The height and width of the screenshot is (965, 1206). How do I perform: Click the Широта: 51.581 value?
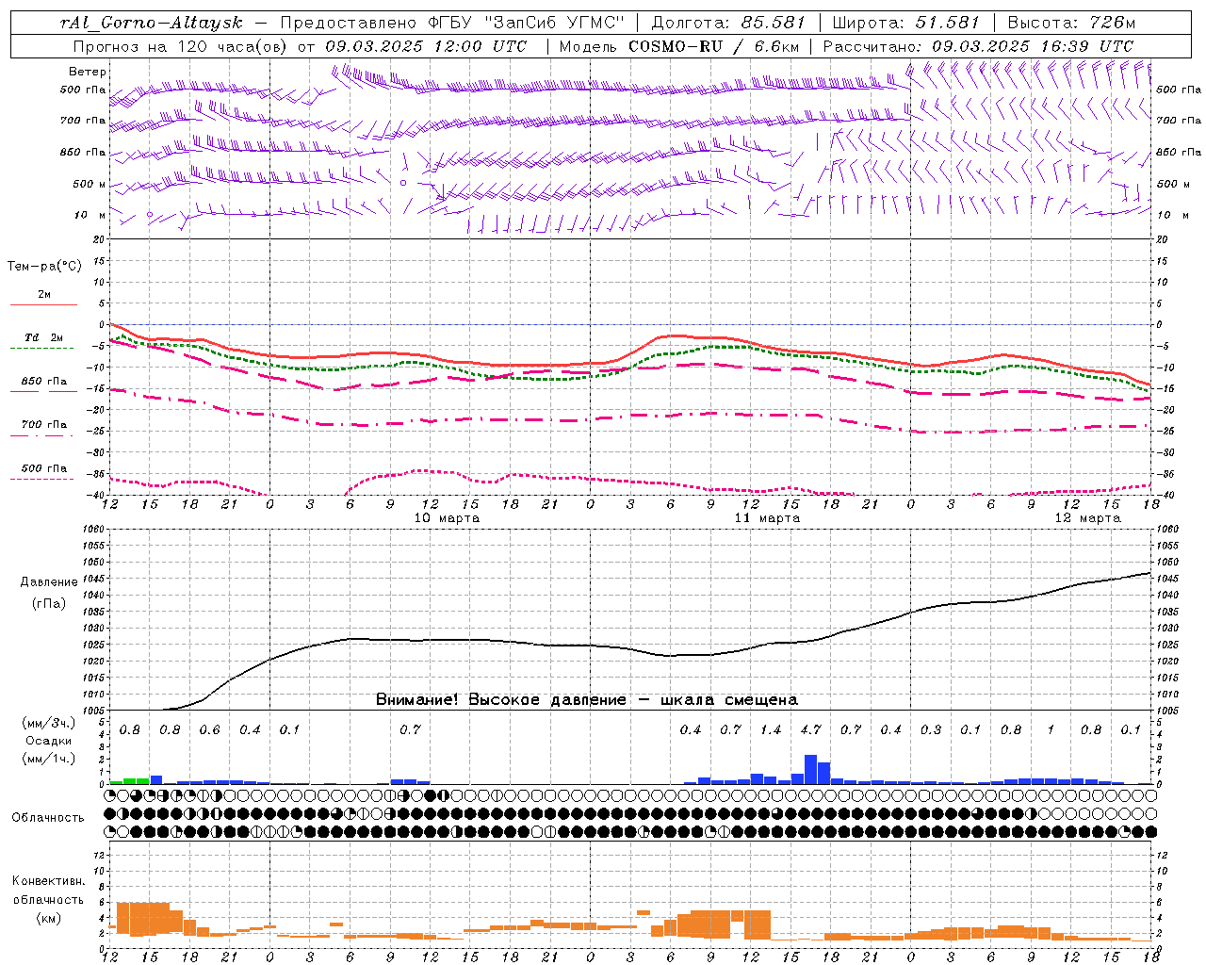(906, 23)
